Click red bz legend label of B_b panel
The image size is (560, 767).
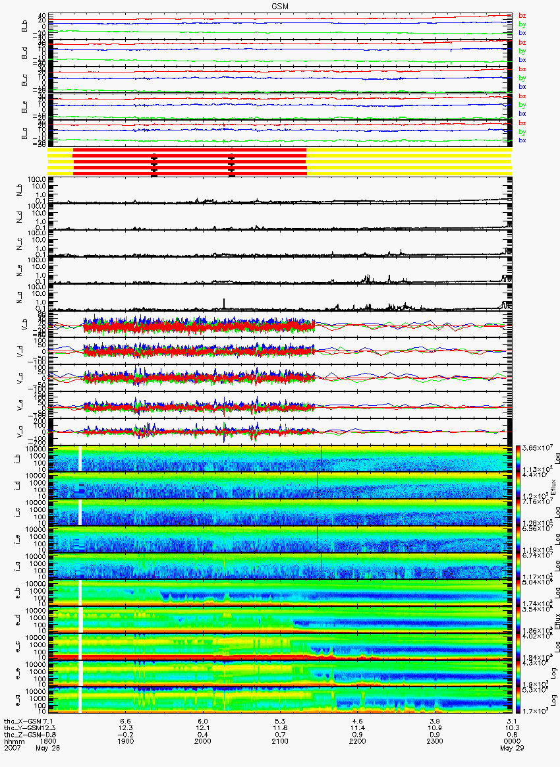click(x=522, y=16)
